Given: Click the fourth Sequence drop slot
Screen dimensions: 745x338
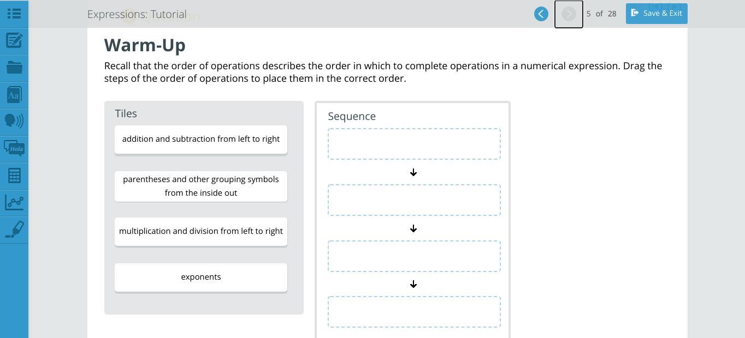Looking at the screenshot, I should tap(414, 312).
